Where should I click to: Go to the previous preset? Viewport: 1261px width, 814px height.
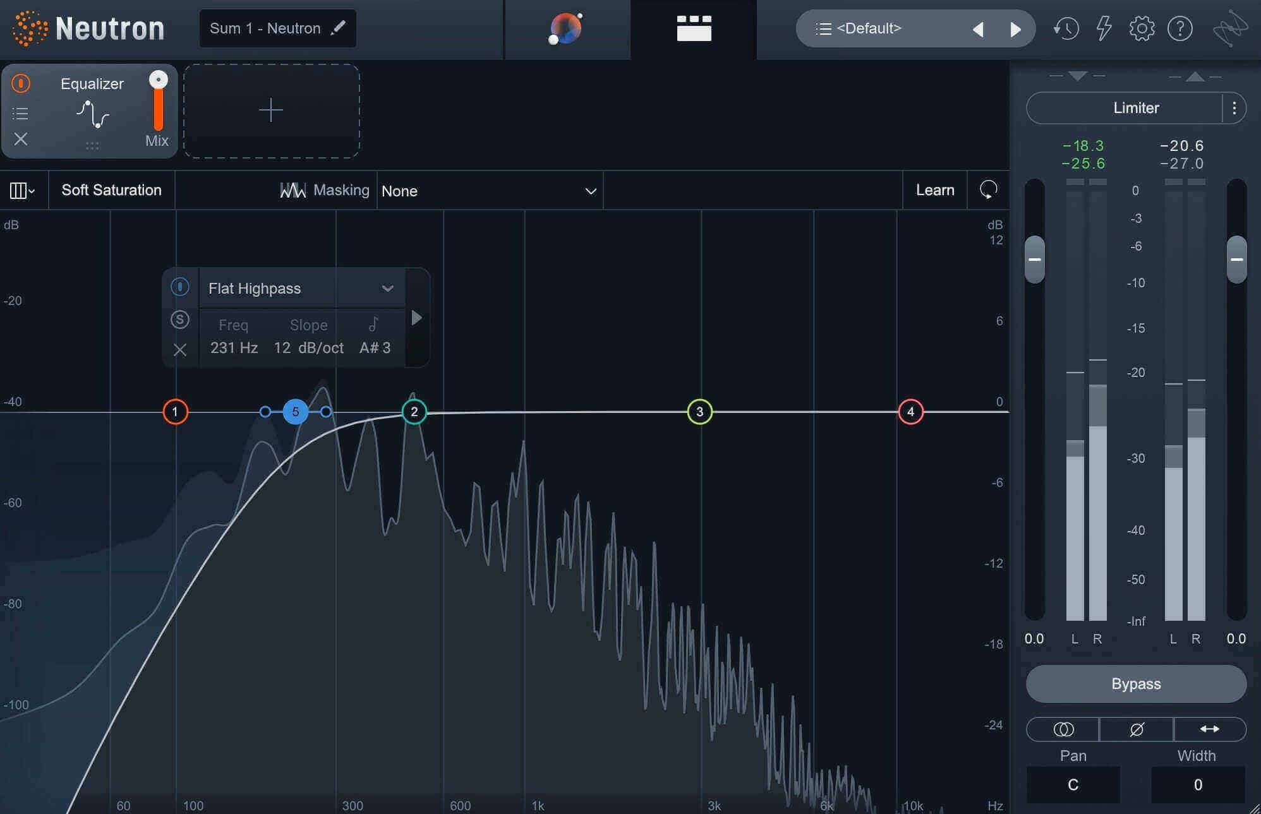point(978,29)
